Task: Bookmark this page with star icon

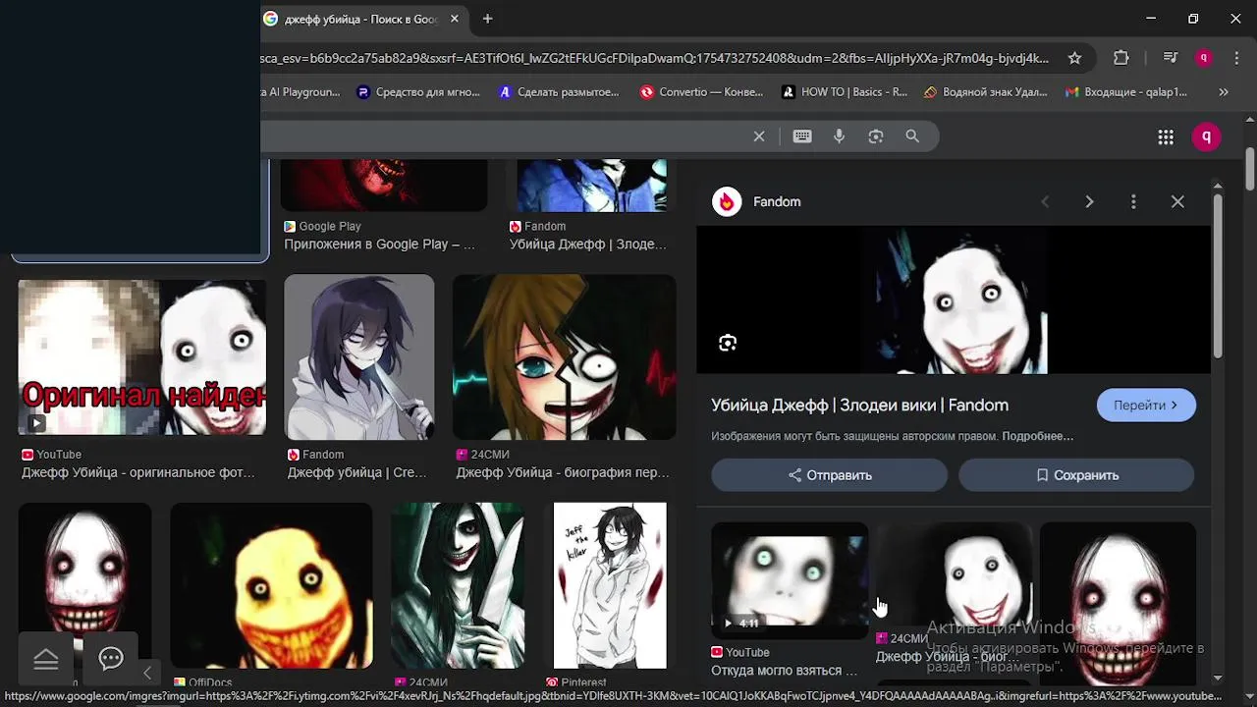Action: coord(1074,58)
